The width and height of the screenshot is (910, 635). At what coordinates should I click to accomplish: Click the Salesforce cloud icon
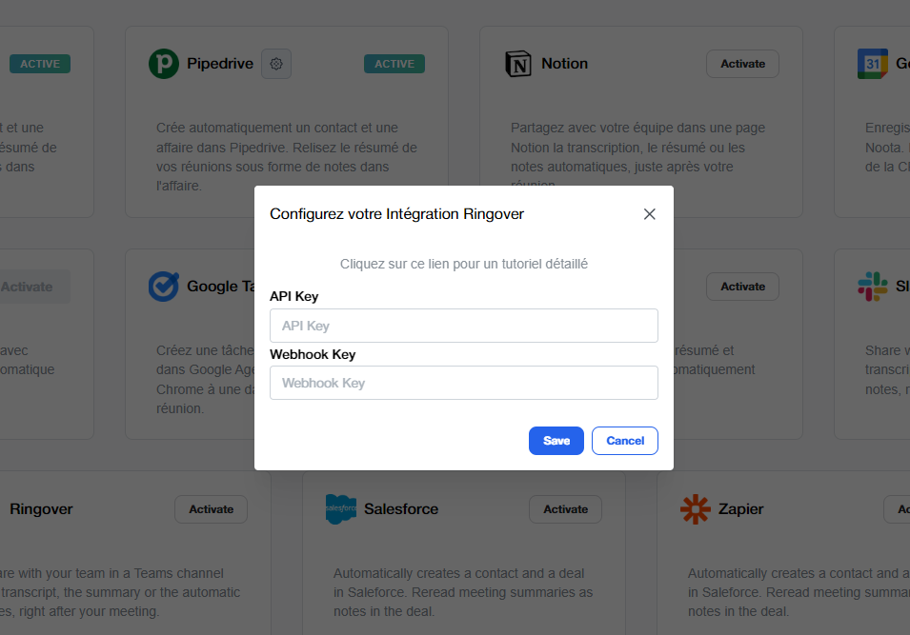[340, 509]
